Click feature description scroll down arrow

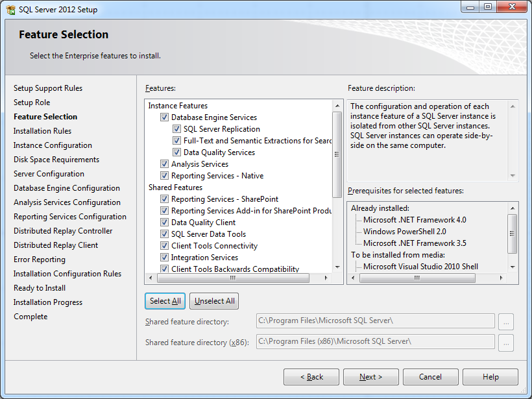point(513,175)
